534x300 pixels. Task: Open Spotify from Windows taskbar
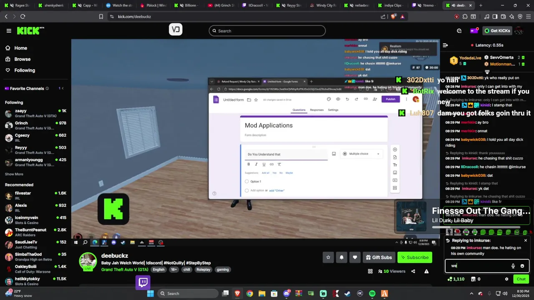[372, 294]
